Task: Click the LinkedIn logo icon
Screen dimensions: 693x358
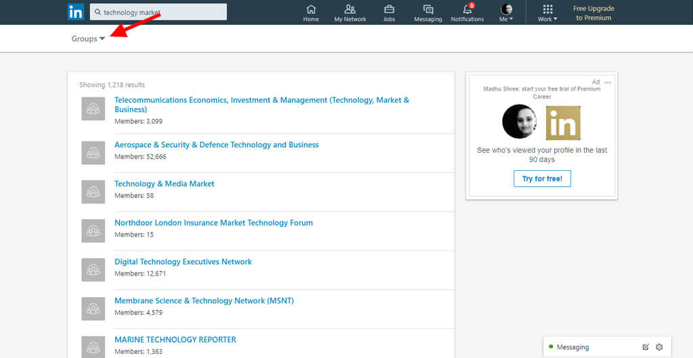Action: point(76,12)
